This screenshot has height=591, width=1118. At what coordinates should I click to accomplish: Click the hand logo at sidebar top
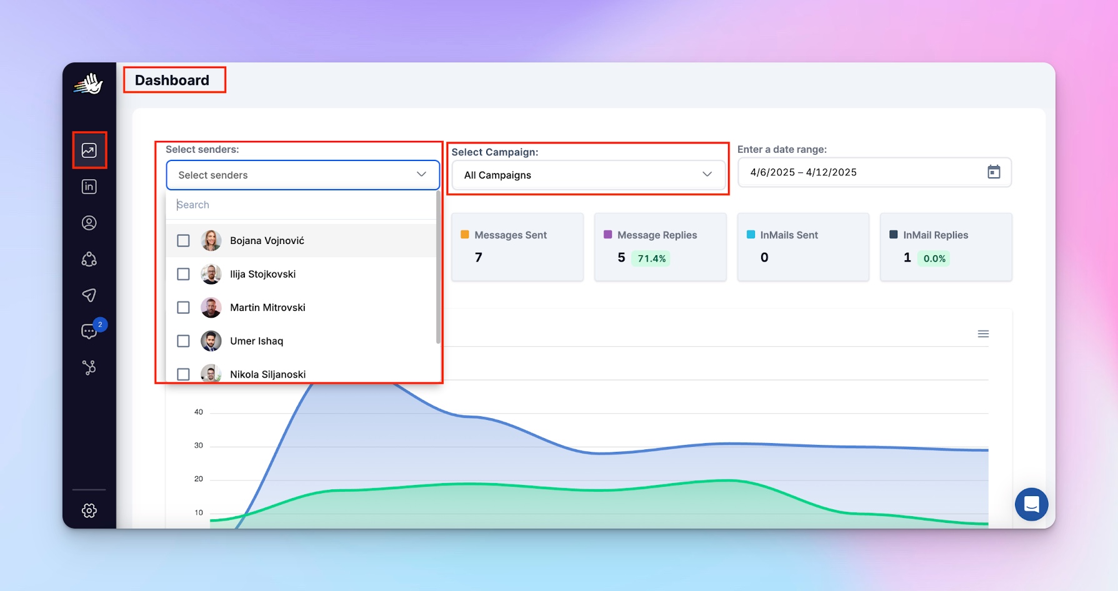(x=89, y=84)
